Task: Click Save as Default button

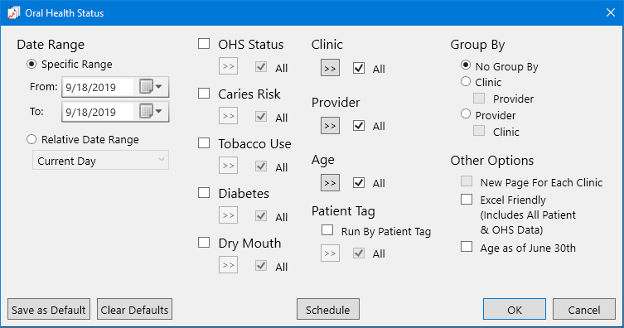Action: pos(49,309)
